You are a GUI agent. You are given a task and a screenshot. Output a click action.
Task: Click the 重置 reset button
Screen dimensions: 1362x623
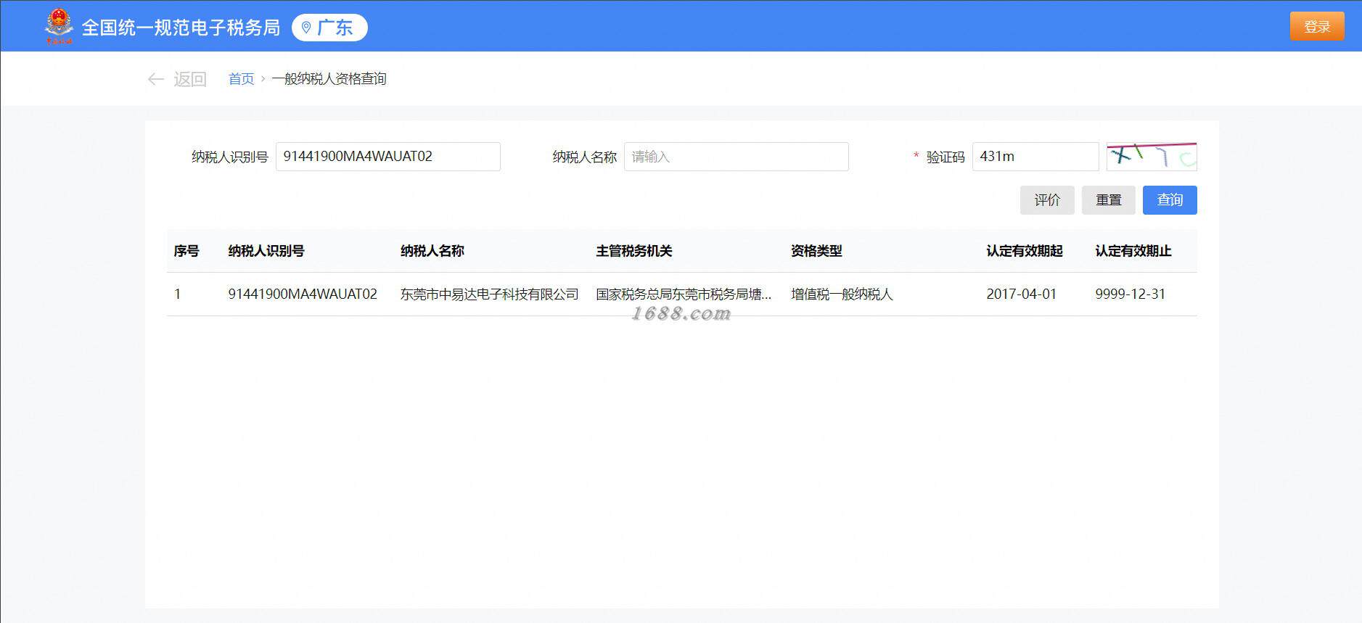pyautogui.click(x=1108, y=200)
